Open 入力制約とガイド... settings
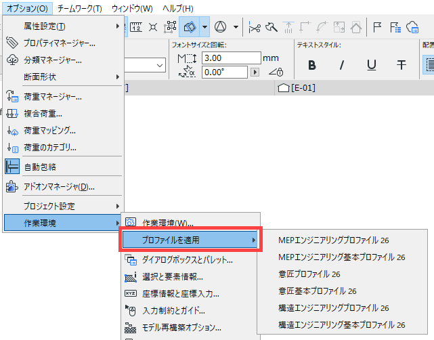 pos(190,311)
